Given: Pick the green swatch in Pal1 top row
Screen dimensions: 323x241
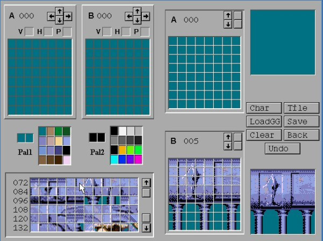Looking at the screenshot, I should (59, 131).
